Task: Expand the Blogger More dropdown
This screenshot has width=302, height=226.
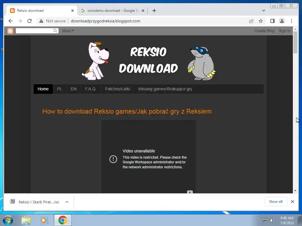Action: point(68,31)
